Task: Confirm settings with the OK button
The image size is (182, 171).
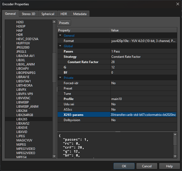Action: tap(124, 166)
